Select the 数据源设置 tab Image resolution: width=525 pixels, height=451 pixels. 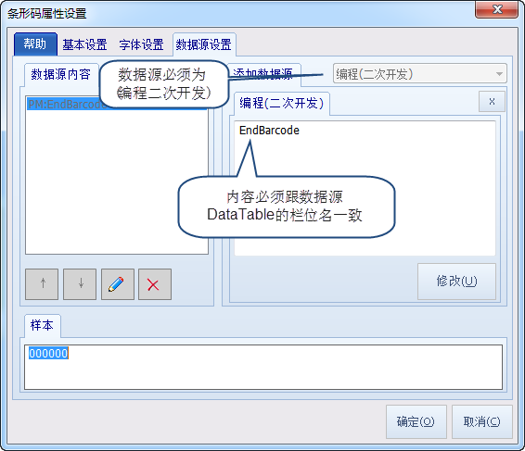pos(204,44)
